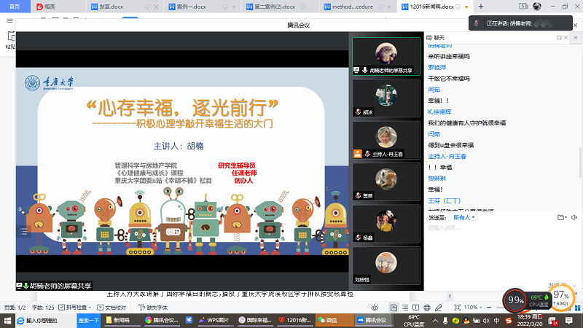This screenshot has width=583, height=328.
Task: Toggle eye protection mode icon
Action: point(375,308)
